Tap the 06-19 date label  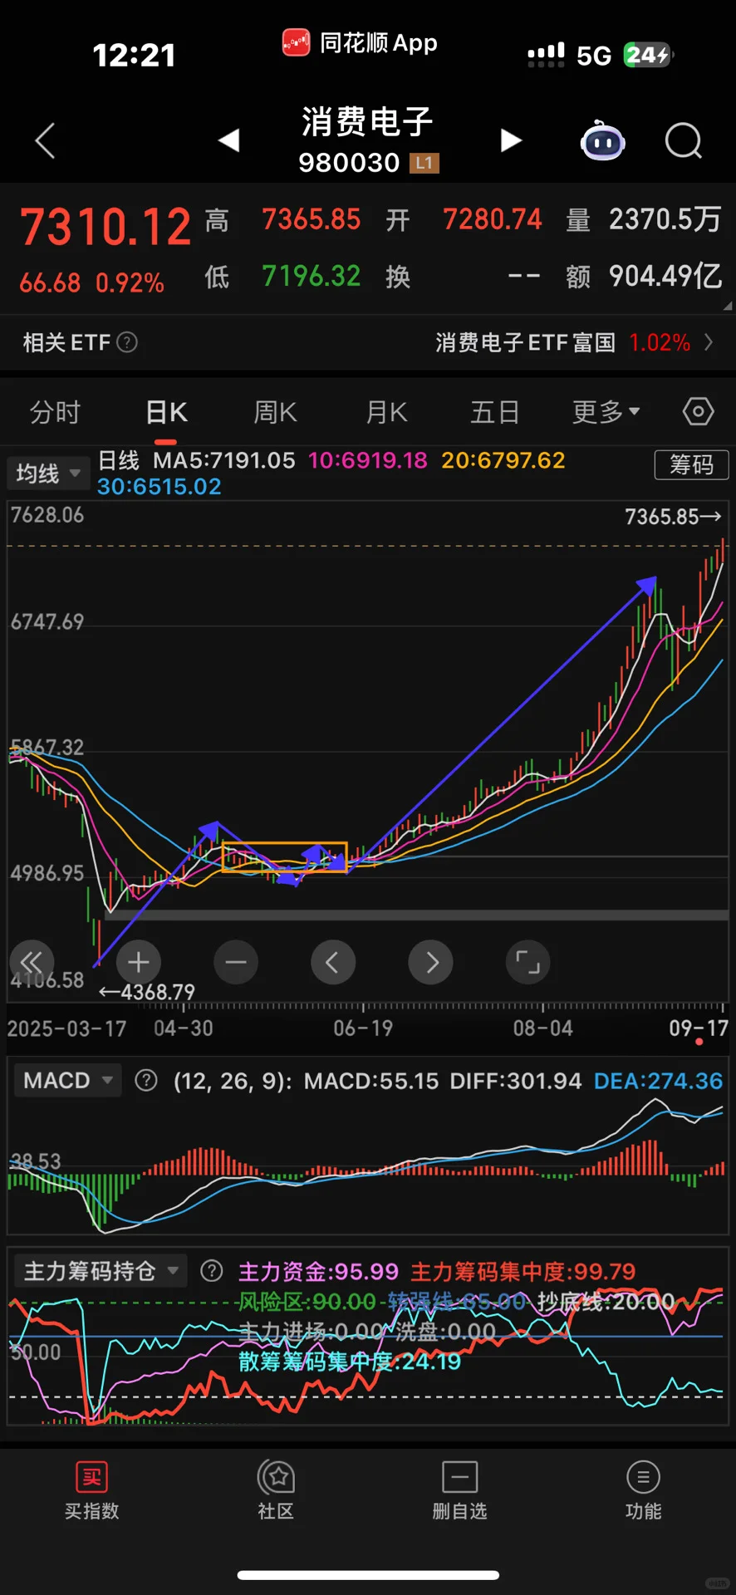363,1028
